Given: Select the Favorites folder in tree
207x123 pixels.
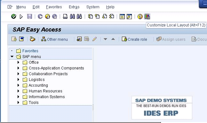Looking at the screenshot, I should pyautogui.click(x=30, y=51).
